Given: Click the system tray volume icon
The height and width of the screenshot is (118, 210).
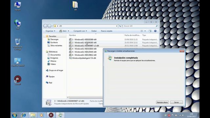Looking at the screenshot, I should click(183, 115).
